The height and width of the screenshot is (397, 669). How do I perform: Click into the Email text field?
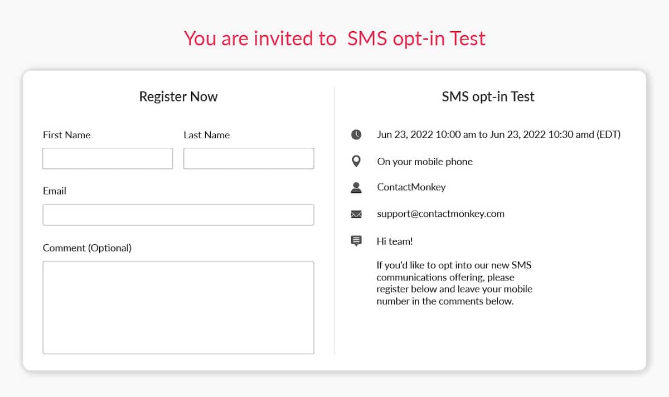click(x=178, y=215)
